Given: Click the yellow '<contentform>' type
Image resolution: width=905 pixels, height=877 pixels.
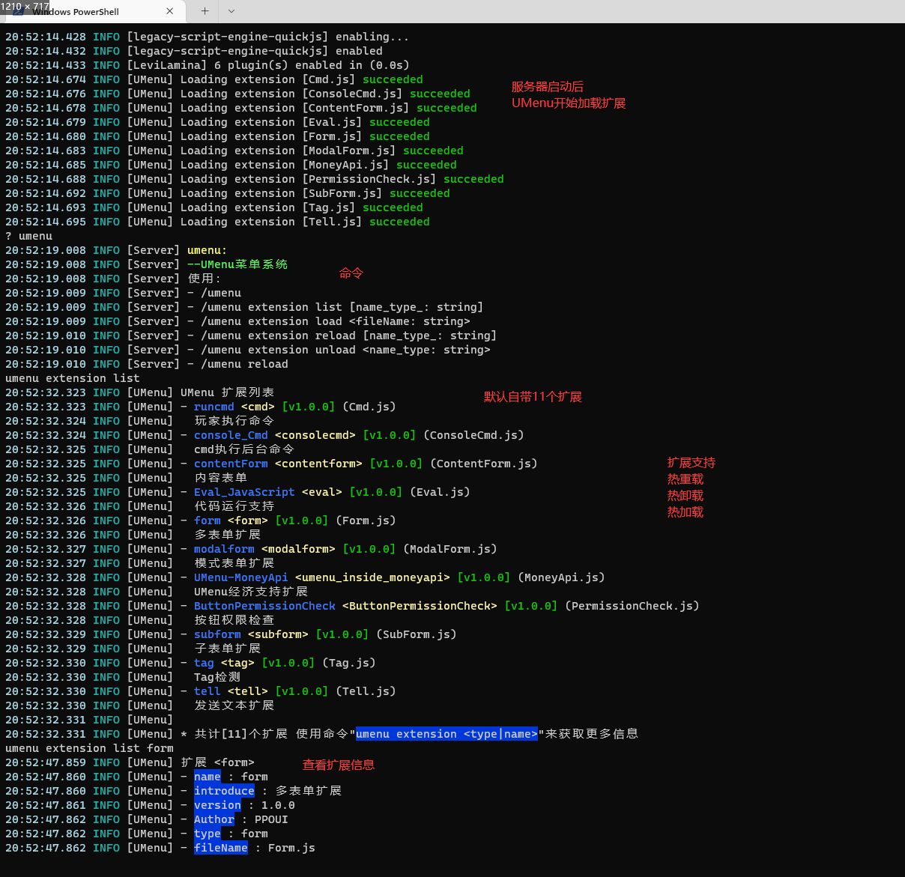Looking at the screenshot, I should (x=318, y=464).
